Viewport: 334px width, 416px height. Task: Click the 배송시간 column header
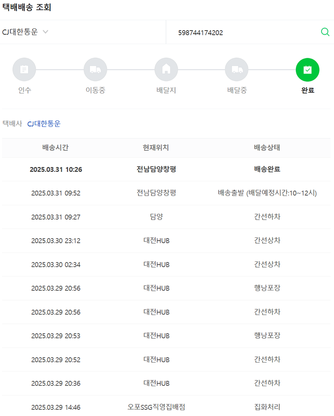pyautogui.click(x=56, y=148)
